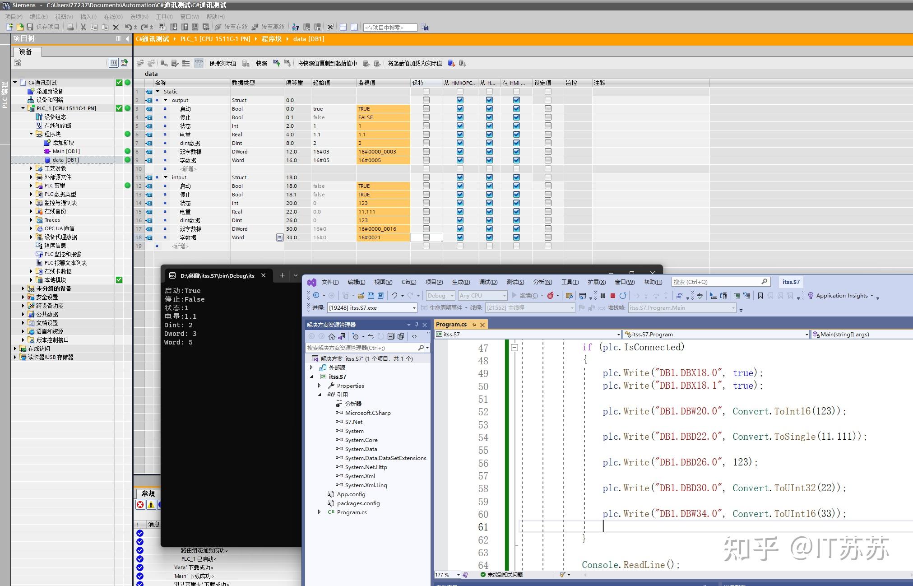Click the split editor horizontally icon

pos(343,27)
